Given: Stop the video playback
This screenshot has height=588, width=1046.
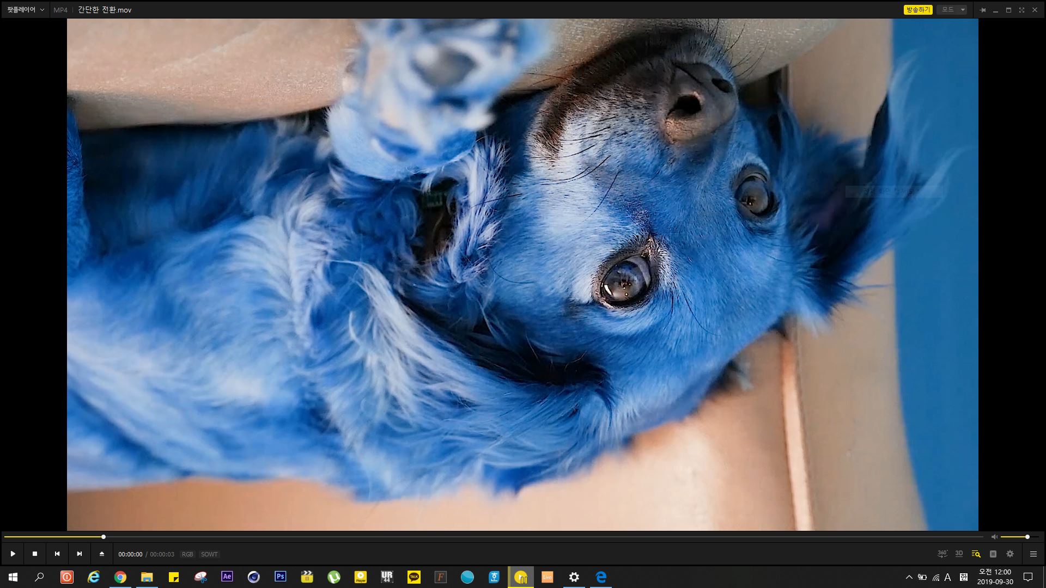Looking at the screenshot, I should (35, 554).
